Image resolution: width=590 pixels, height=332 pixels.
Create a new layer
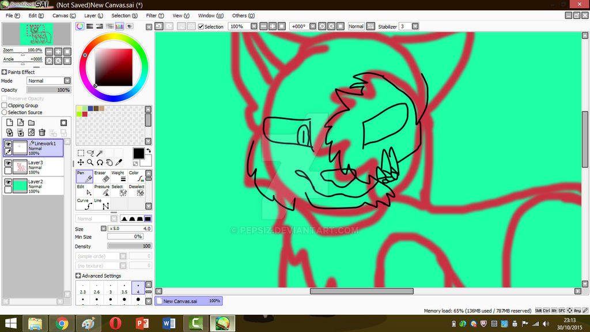tap(10, 122)
